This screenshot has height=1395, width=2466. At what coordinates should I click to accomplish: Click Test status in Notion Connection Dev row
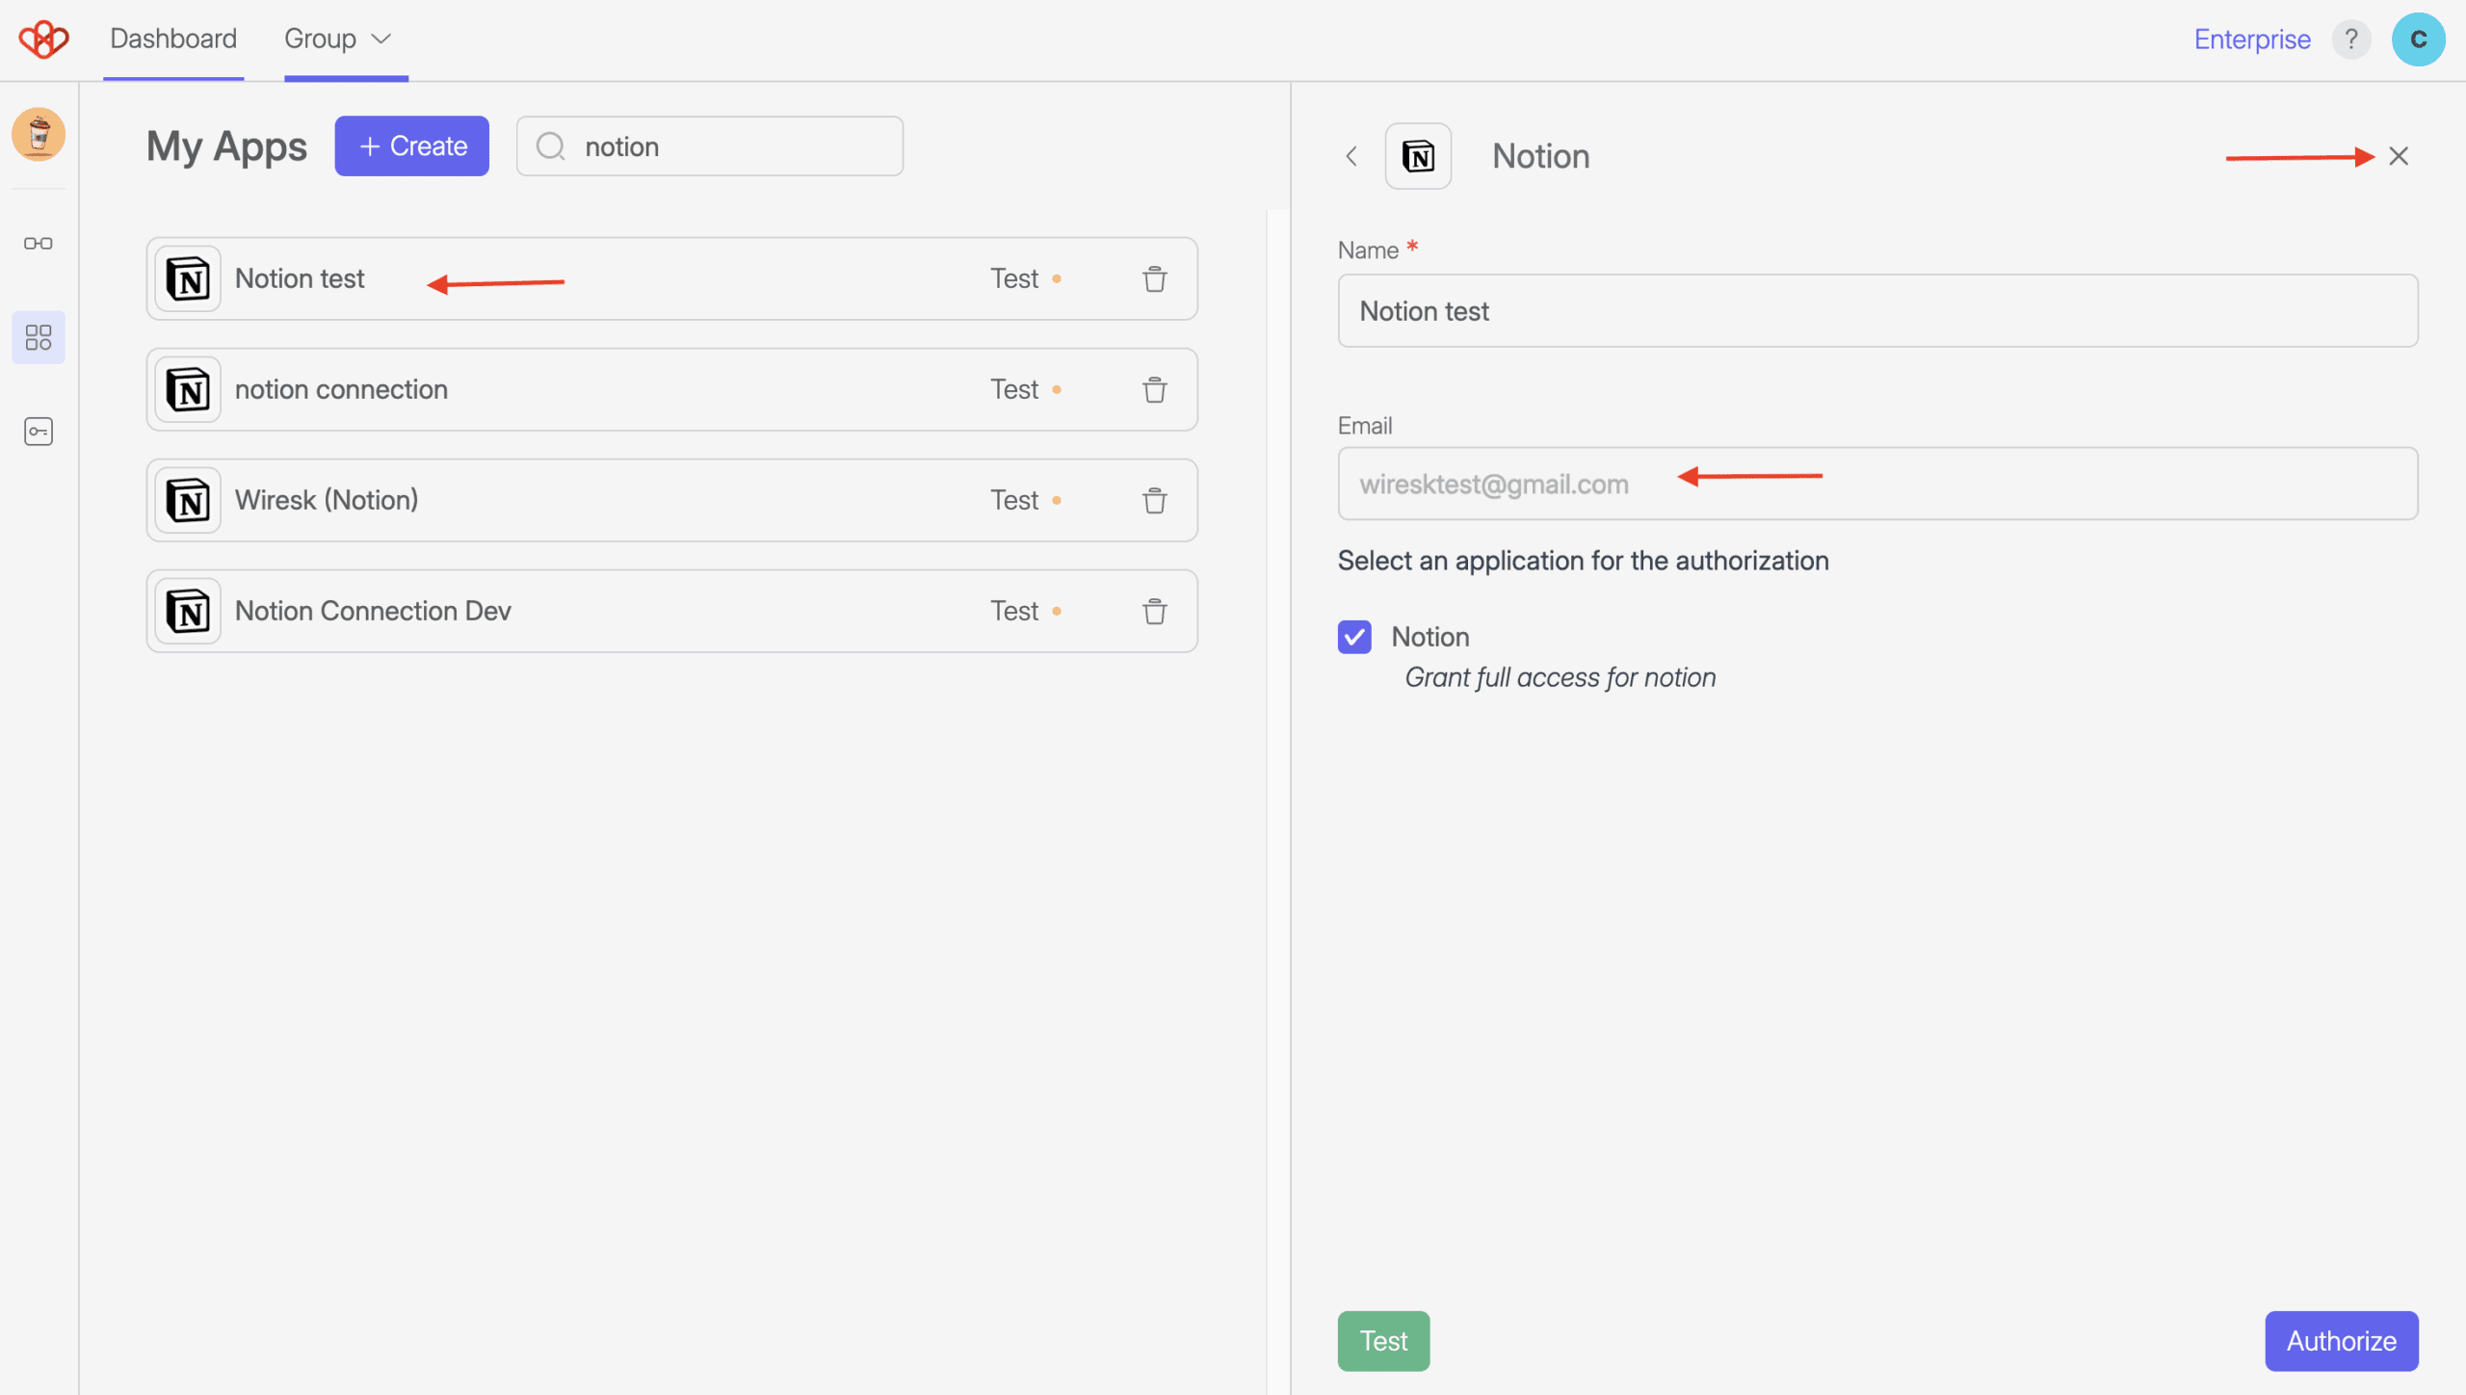coord(1026,612)
